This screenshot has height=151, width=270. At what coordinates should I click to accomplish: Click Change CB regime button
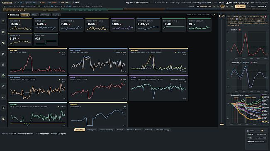click(58, 134)
